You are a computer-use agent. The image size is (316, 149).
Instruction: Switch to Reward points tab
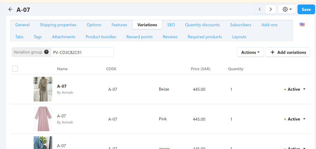coord(139,37)
